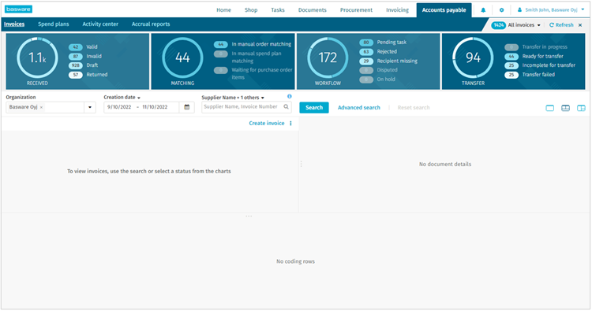
Task: Filter by Pending task badge 80
Action: pos(365,43)
